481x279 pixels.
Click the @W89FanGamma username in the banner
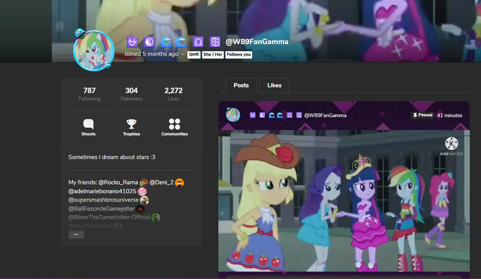tap(257, 42)
